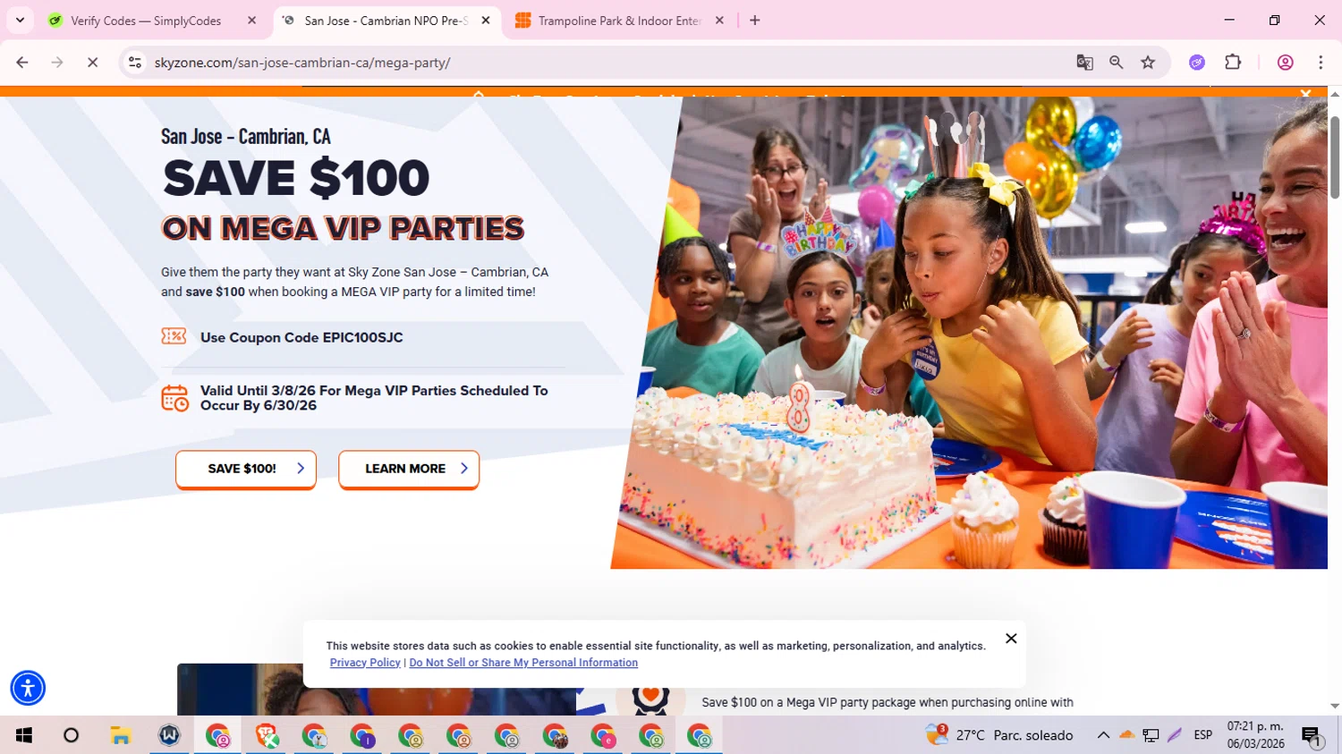Image resolution: width=1342 pixels, height=754 pixels.
Task: Expand the tab search dropdown arrow
Action: coord(20,20)
